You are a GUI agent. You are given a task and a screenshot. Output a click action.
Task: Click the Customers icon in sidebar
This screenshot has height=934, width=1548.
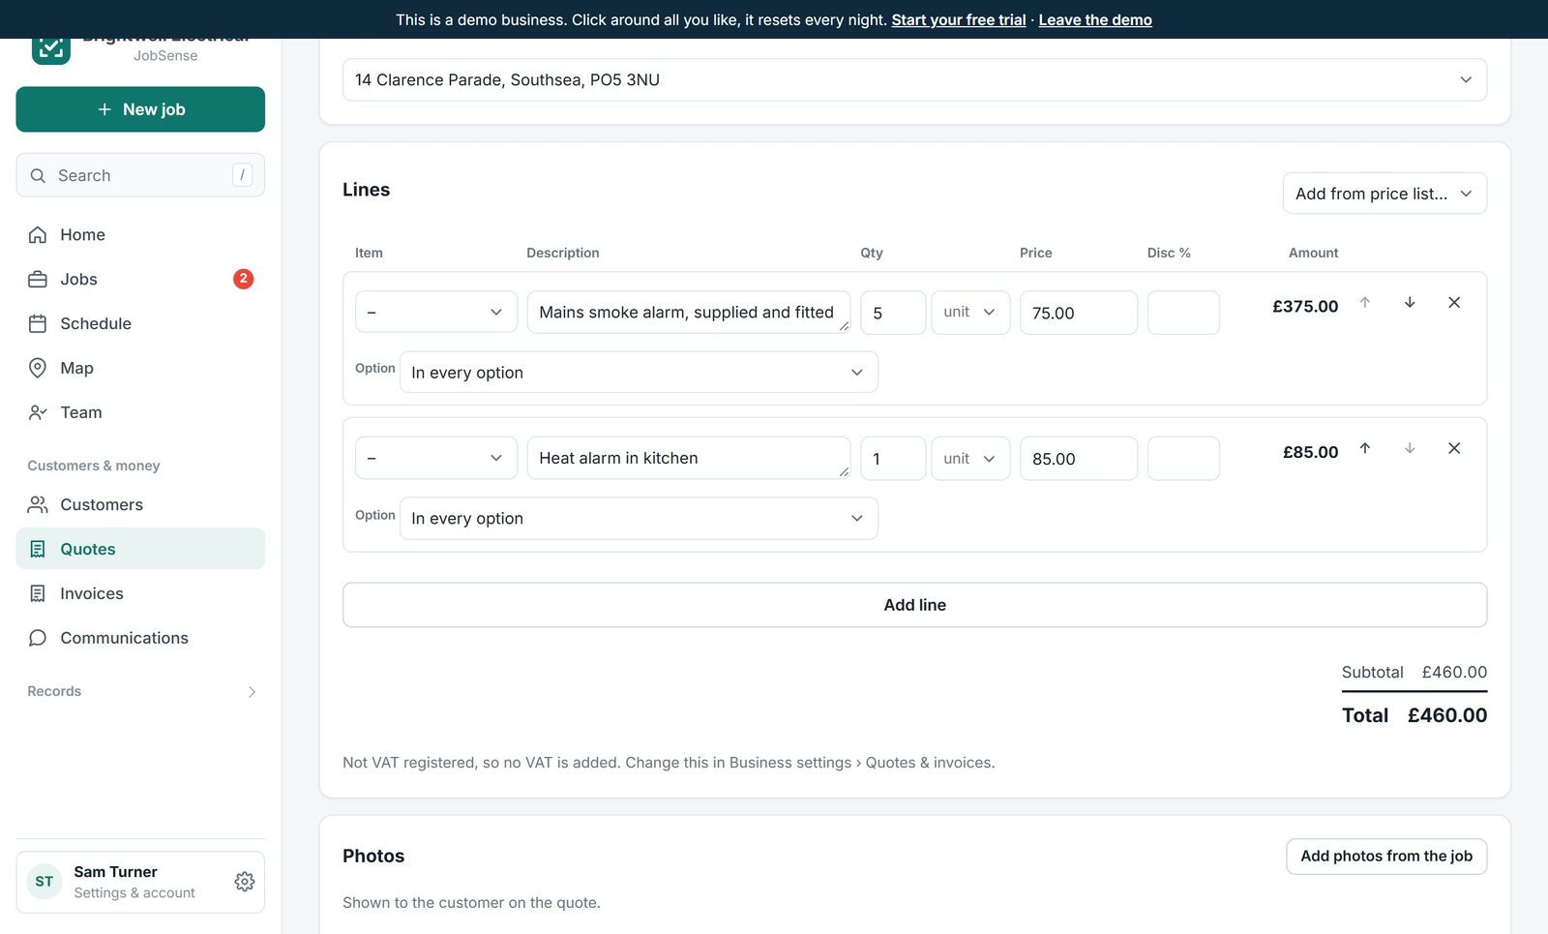[38, 504]
